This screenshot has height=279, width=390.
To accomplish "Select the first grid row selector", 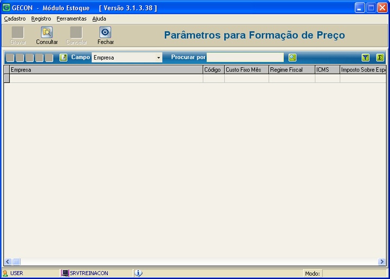I will [x=6, y=79].
